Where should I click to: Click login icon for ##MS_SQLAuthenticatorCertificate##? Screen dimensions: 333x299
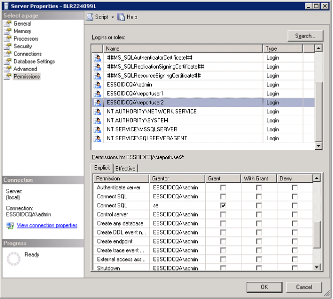(98, 58)
